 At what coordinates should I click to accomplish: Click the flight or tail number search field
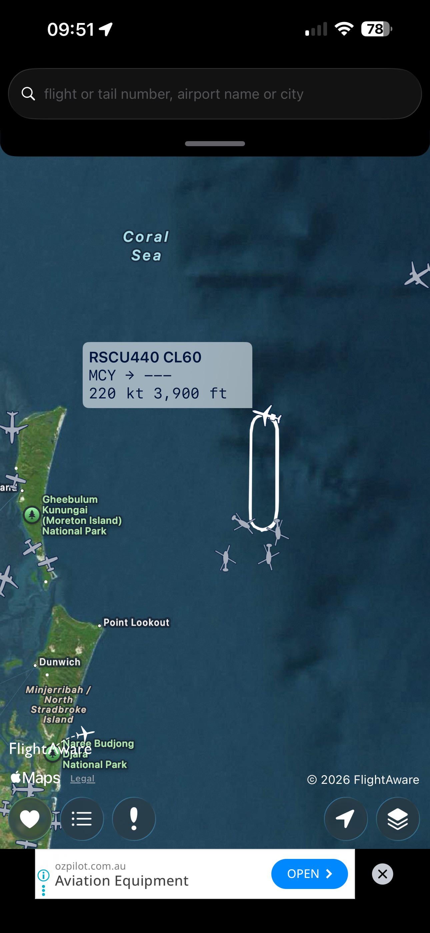[215, 94]
